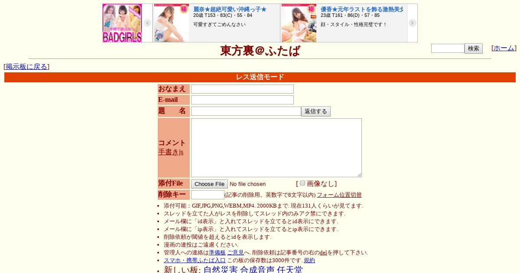Open the ホーム link
520x273 pixels.
(x=504, y=48)
